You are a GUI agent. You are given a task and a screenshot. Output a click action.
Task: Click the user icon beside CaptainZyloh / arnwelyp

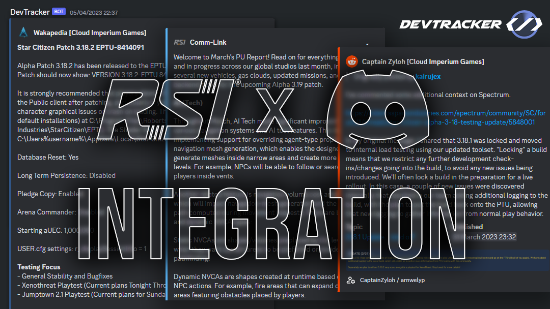pyautogui.click(x=350, y=280)
